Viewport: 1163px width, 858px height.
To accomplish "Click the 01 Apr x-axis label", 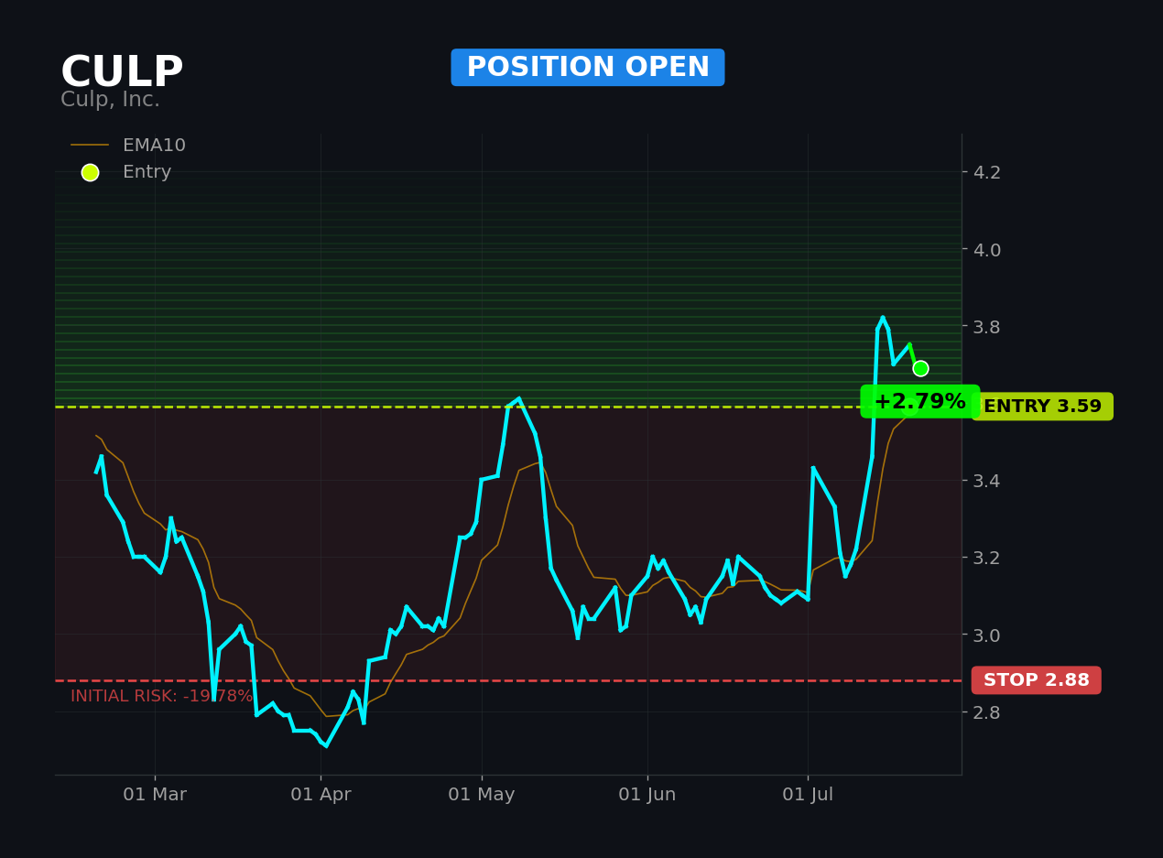I will [x=321, y=795].
